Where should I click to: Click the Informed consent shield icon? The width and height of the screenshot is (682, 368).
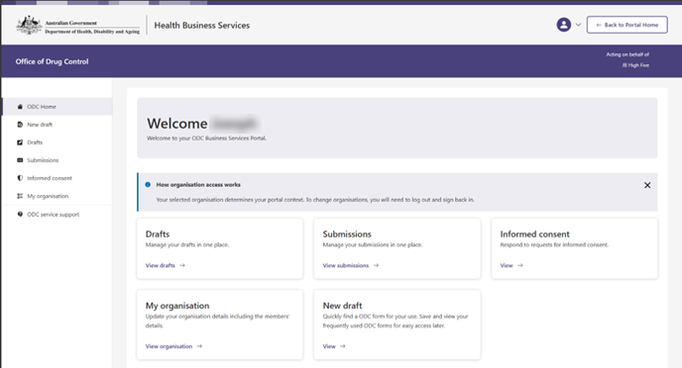[x=20, y=178]
